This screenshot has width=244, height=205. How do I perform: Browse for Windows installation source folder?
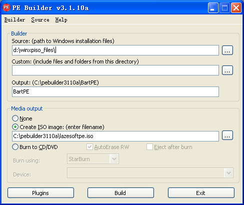coord(227,50)
